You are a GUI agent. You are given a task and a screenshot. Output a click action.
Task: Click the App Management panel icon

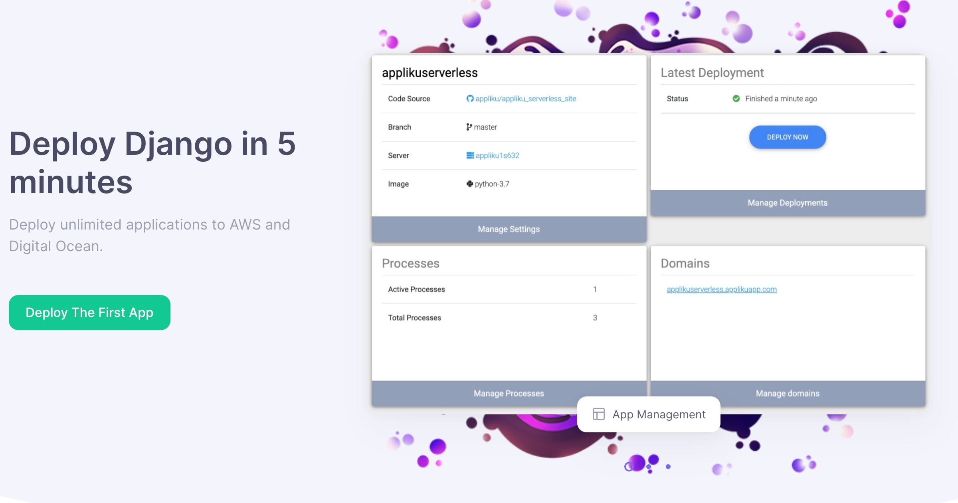pos(598,414)
